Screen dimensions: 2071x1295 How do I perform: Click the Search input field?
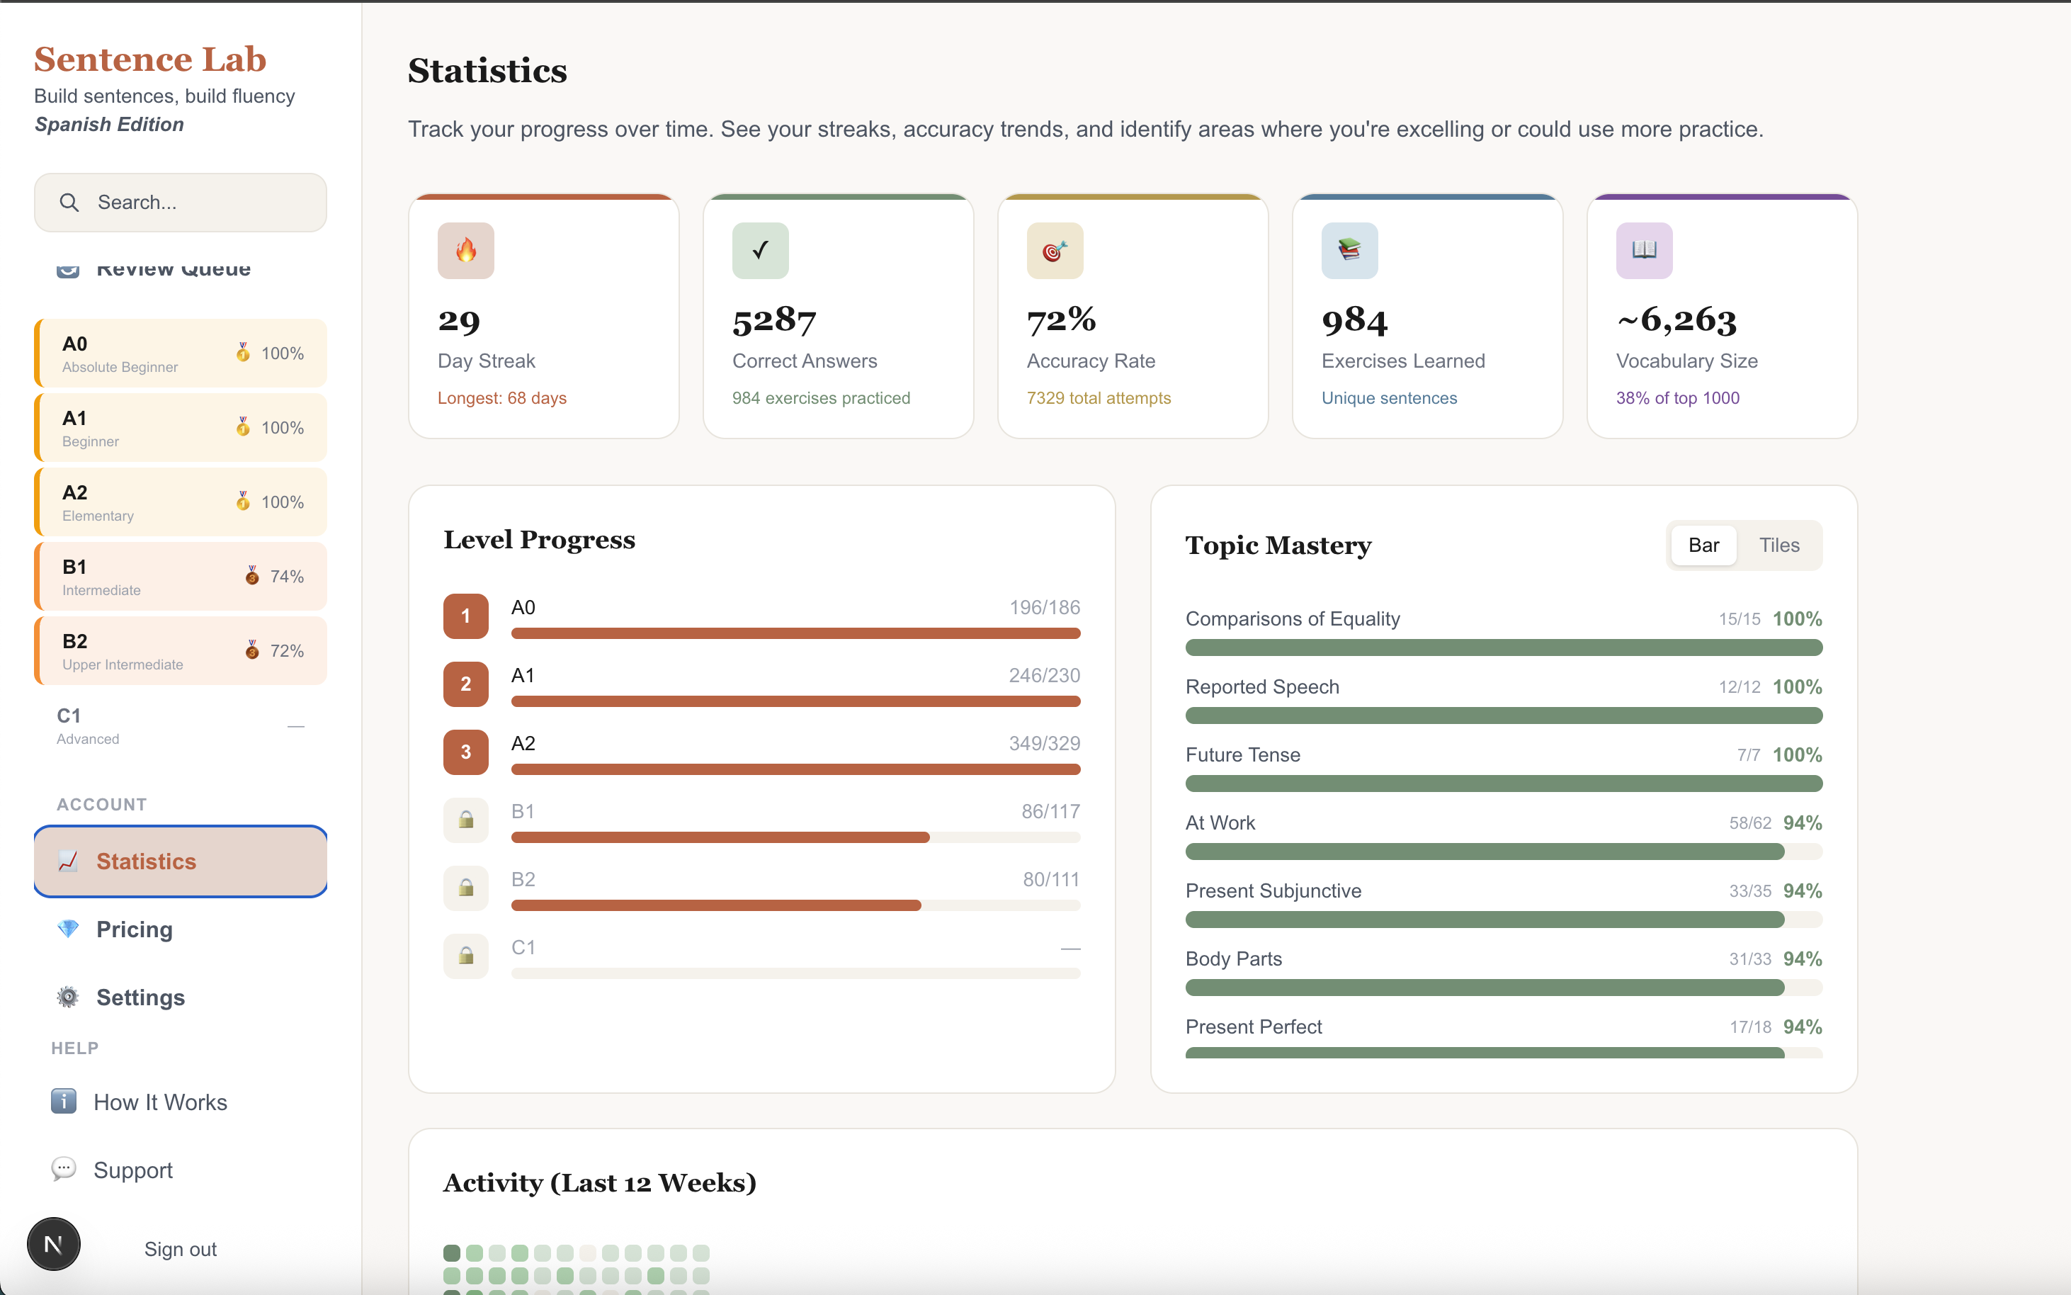tap(181, 202)
